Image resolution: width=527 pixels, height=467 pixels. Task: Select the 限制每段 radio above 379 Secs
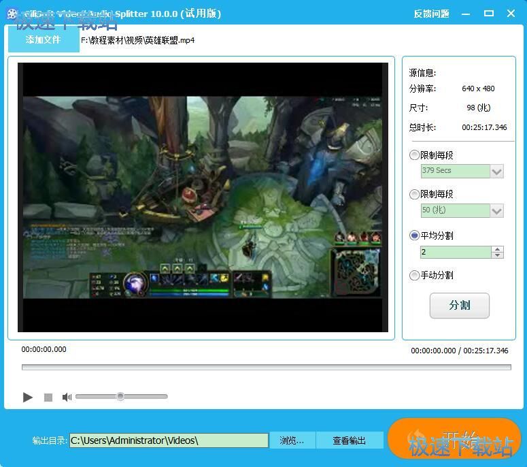pos(414,155)
